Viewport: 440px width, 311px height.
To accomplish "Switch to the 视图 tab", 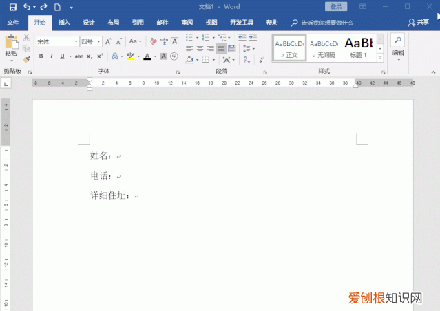I will (211, 23).
